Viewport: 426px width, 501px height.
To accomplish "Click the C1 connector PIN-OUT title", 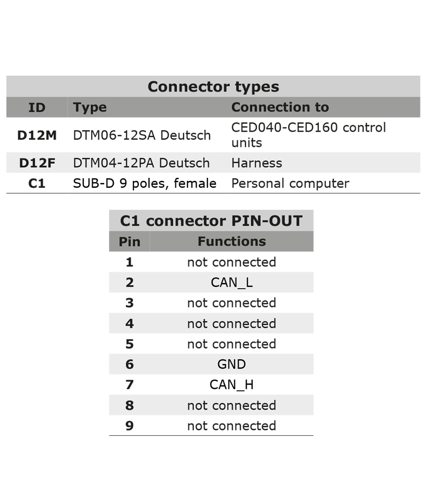I will coord(211,221).
